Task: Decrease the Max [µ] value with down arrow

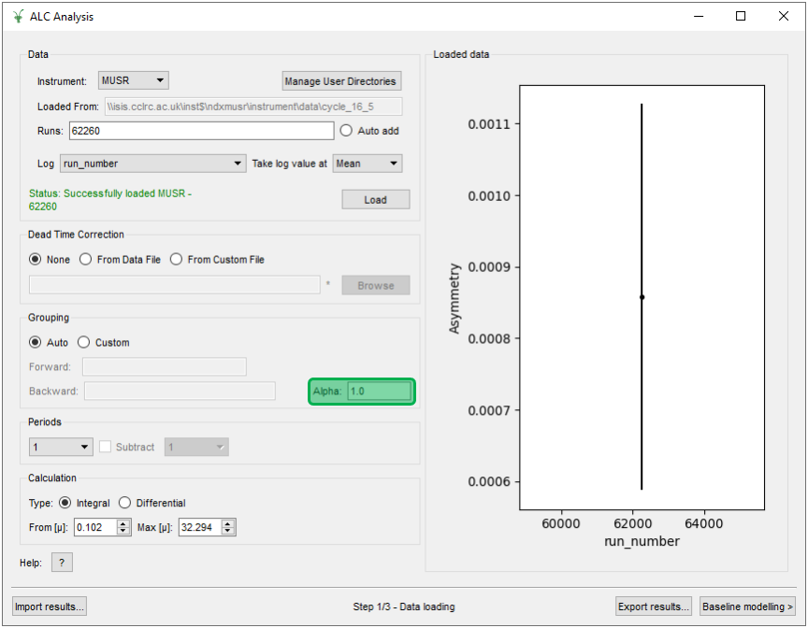Action: pos(229,532)
